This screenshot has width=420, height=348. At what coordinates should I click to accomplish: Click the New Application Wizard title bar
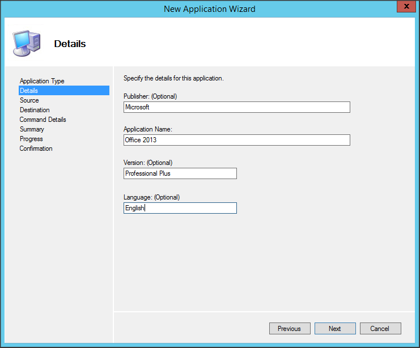tap(210, 9)
